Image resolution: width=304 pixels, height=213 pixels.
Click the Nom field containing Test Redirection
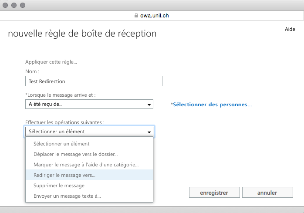tap(94, 81)
